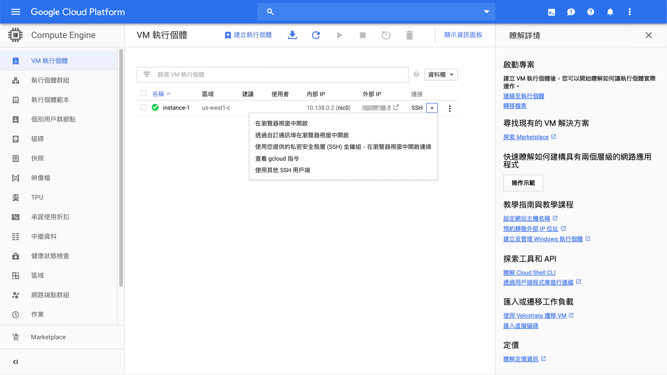Select 查看 gcloud 指令 menu option
This screenshot has width=667, height=375.
pos(277,159)
